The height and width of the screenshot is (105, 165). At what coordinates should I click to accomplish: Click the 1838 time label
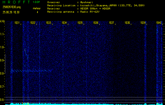(127, 23)
